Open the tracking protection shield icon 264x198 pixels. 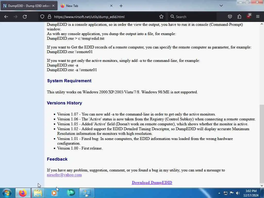(x=42, y=17)
